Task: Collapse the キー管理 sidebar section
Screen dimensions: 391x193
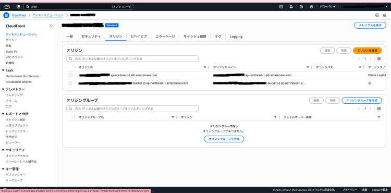Action: [x=3, y=169]
